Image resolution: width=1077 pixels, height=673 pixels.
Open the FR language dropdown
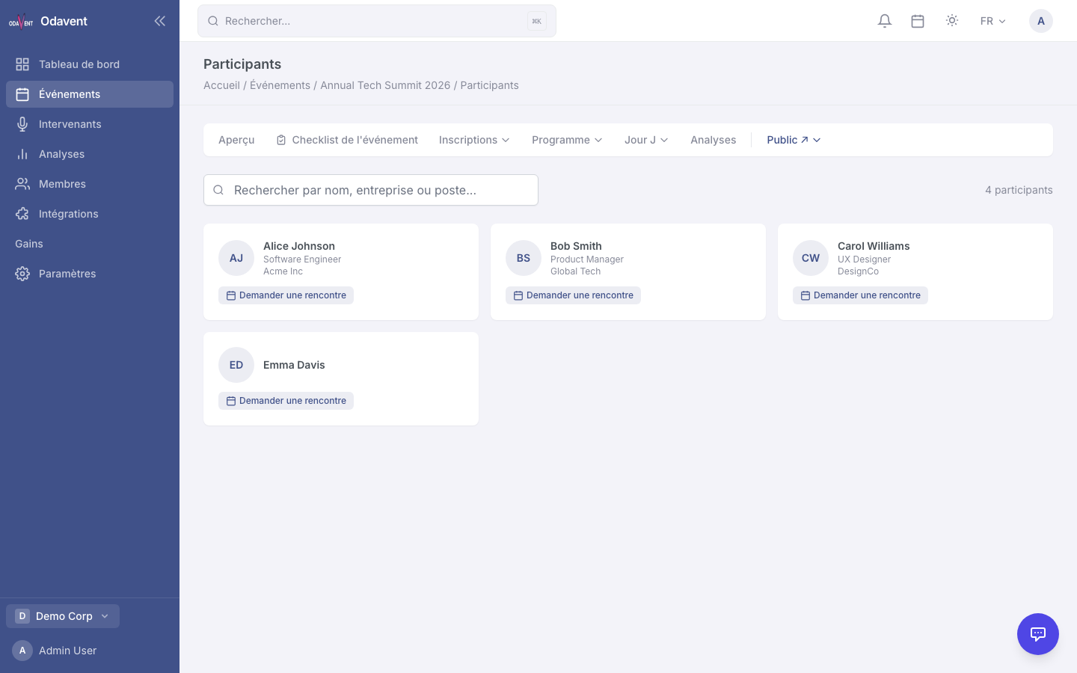point(993,21)
